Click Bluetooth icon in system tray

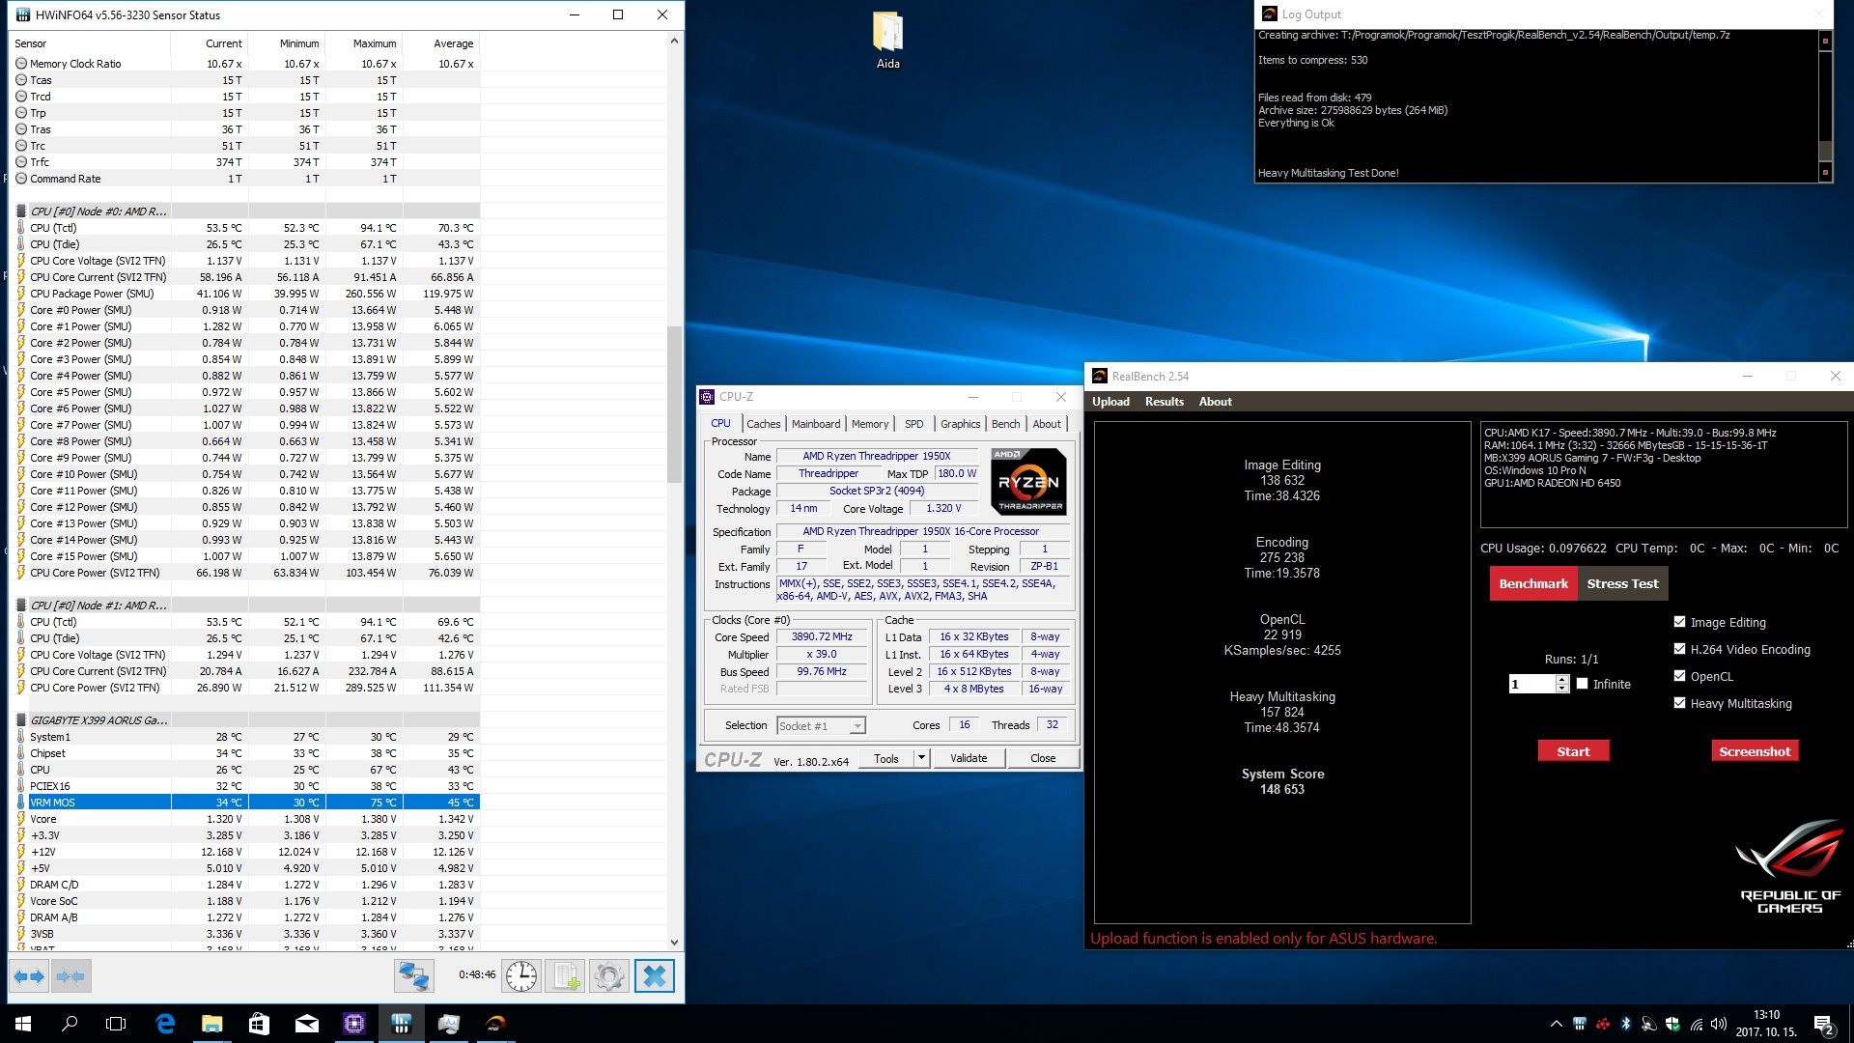(1625, 1024)
